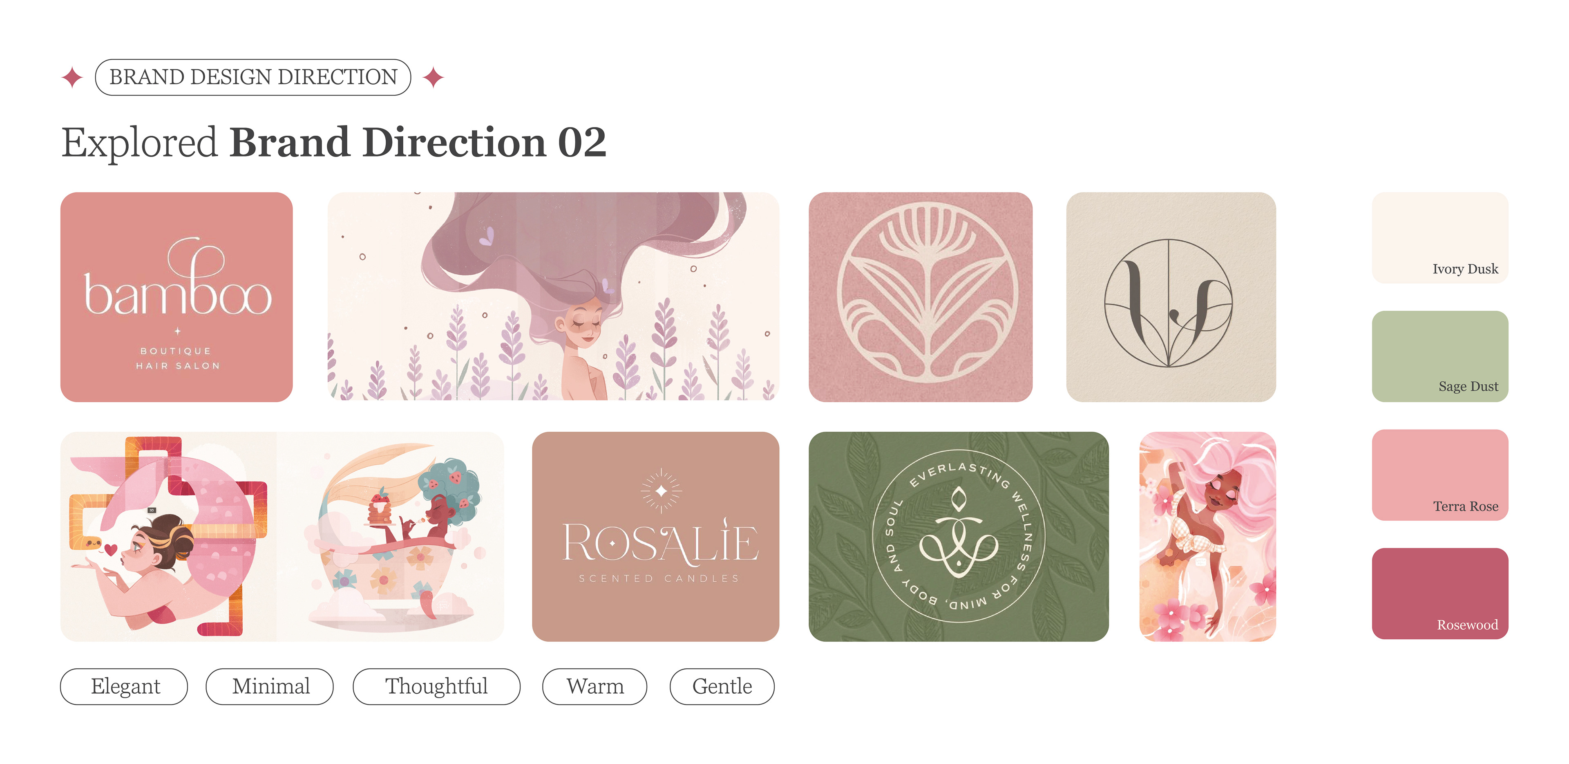
Task: Click the right sparkle star beside heading
Action: (x=434, y=77)
